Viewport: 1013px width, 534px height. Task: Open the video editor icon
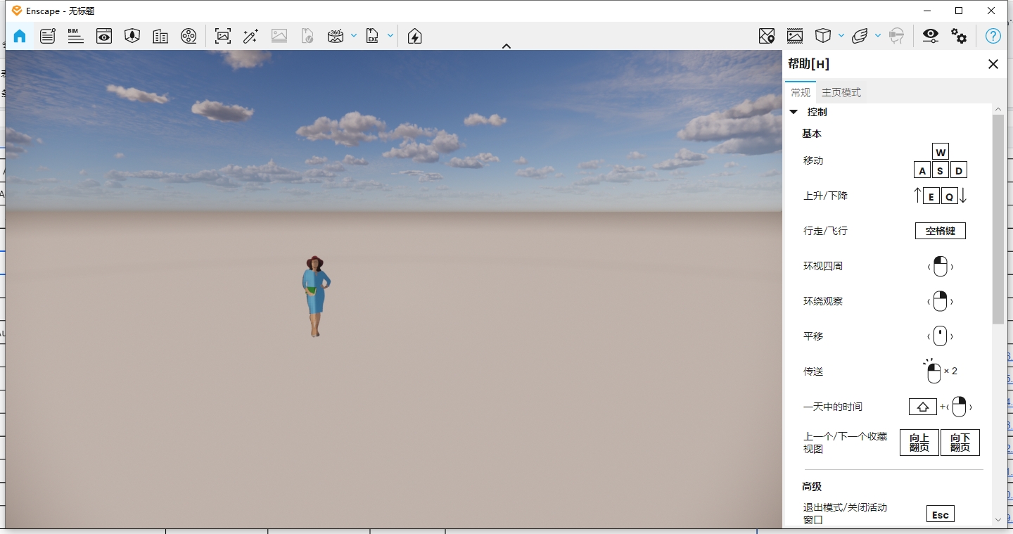click(189, 36)
